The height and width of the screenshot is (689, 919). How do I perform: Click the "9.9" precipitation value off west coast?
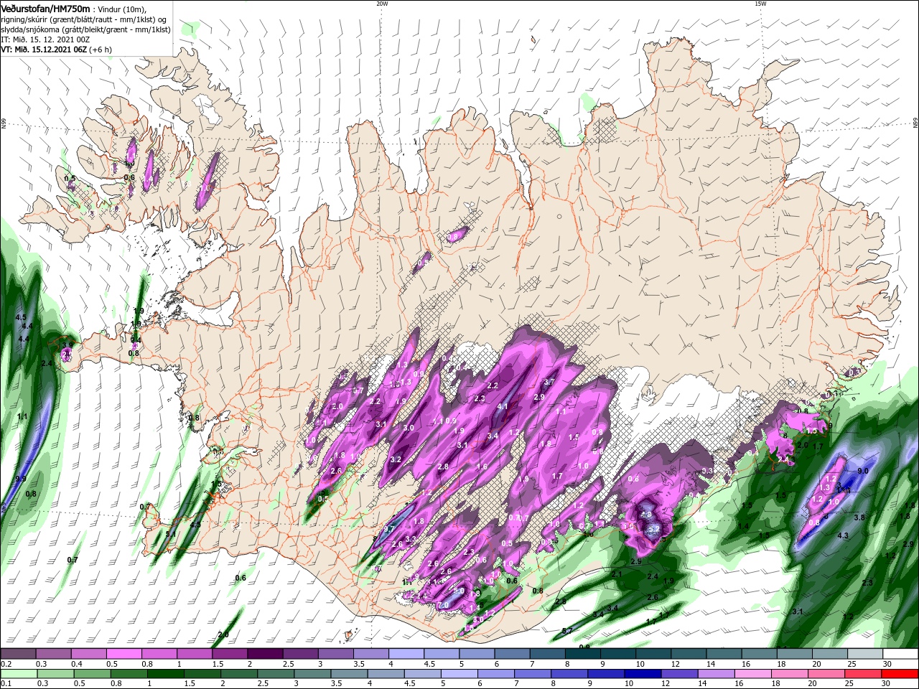[x=20, y=479]
